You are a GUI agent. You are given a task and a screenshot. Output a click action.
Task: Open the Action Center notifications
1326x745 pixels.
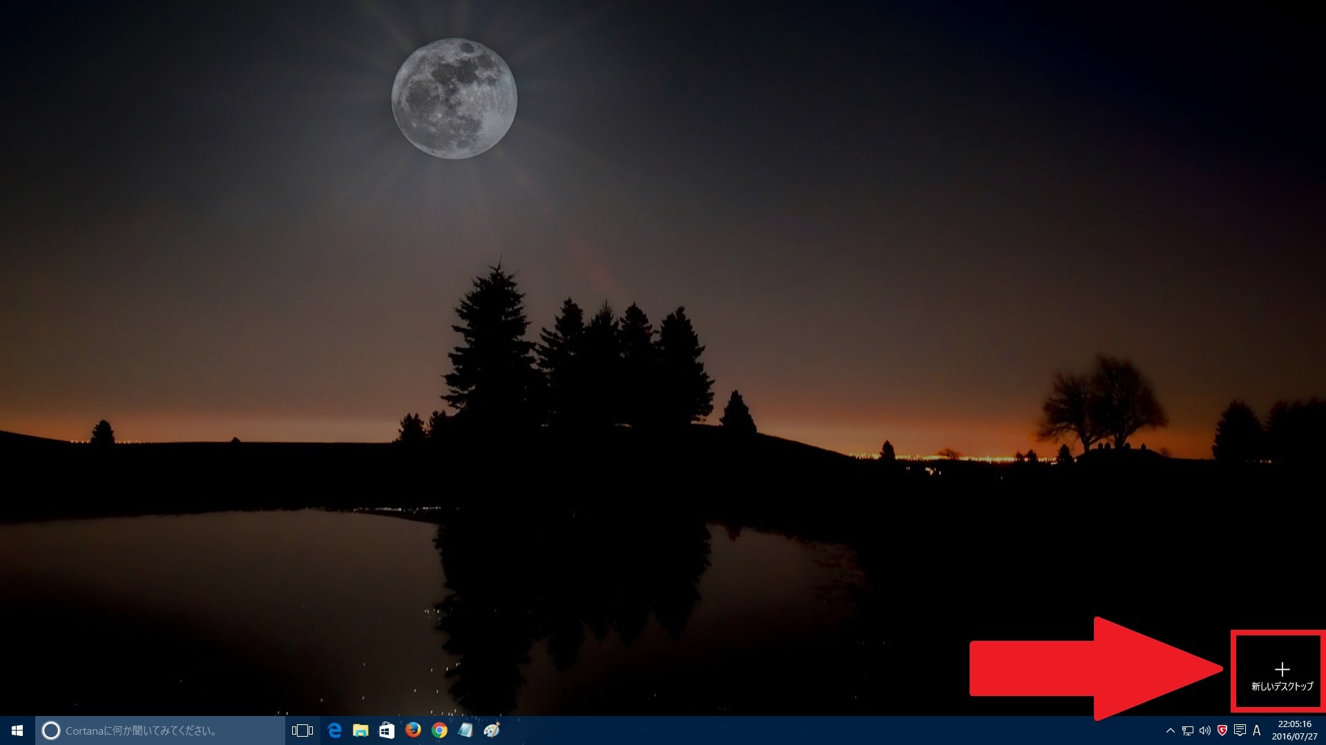(x=1240, y=731)
